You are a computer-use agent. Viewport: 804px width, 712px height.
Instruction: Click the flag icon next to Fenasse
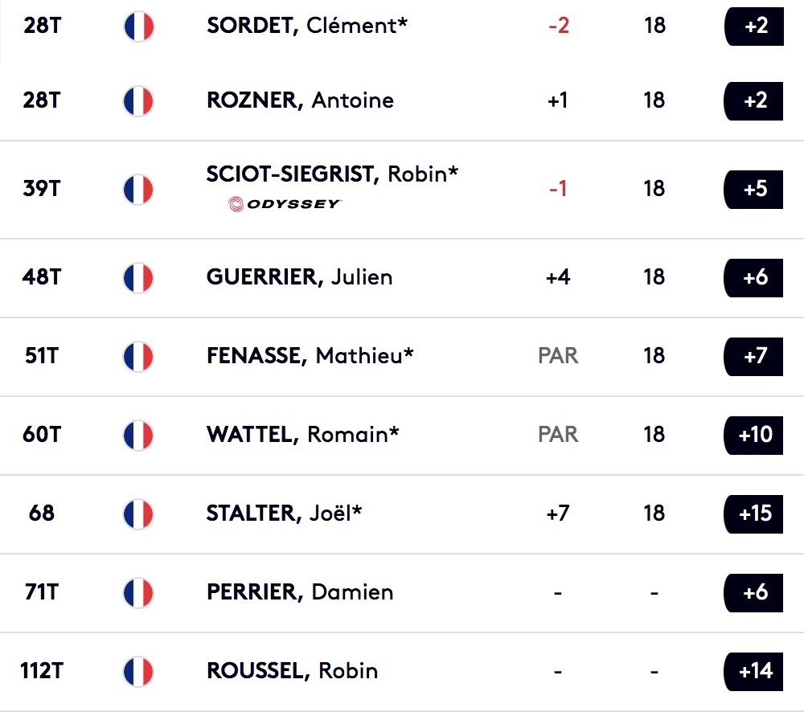138,356
